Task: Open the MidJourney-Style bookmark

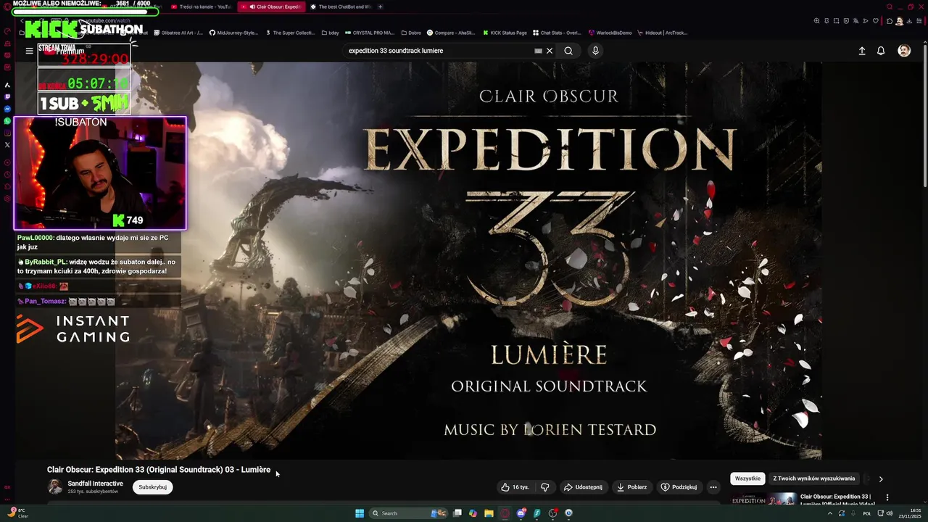Action: point(233,33)
